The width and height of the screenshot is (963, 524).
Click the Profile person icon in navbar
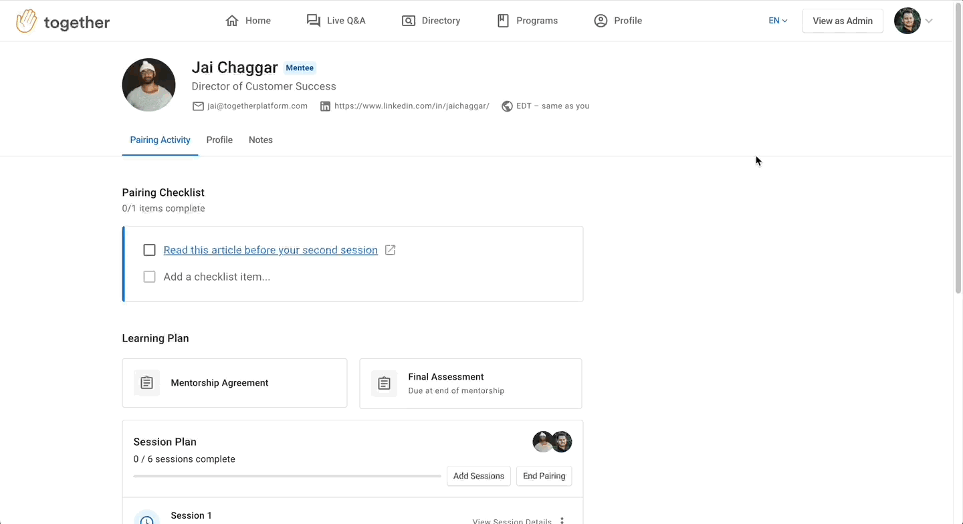[x=601, y=21]
